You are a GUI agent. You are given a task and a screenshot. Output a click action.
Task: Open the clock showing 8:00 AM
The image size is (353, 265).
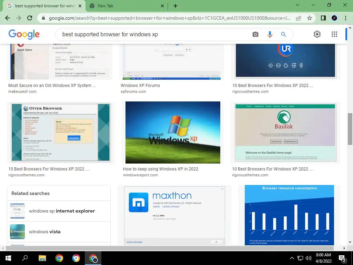[x=323, y=258]
